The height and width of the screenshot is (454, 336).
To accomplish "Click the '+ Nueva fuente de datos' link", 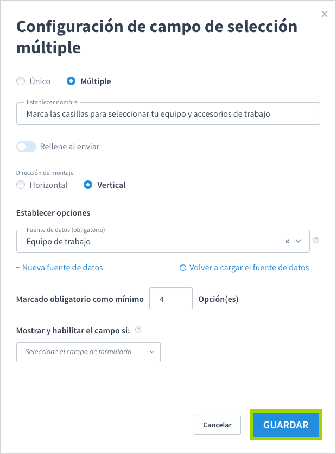I will coord(60,268).
